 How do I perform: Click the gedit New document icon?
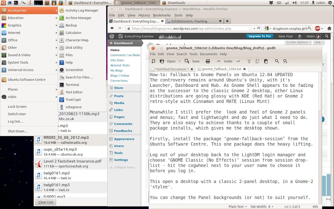(153, 61)
